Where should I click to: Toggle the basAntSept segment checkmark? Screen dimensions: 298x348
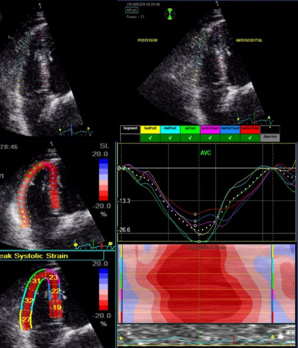click(250, 138)
